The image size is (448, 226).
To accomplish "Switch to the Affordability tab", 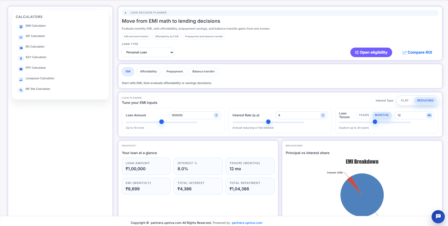I will tap(148, 72).
